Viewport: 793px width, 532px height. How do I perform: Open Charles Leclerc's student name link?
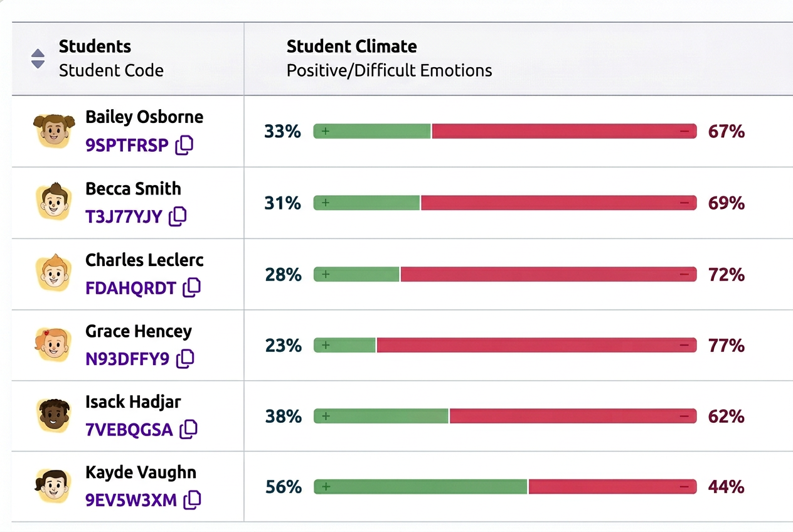pos(144,260)
